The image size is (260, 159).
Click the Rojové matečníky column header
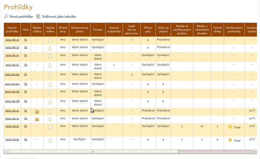tap(114, 30)
